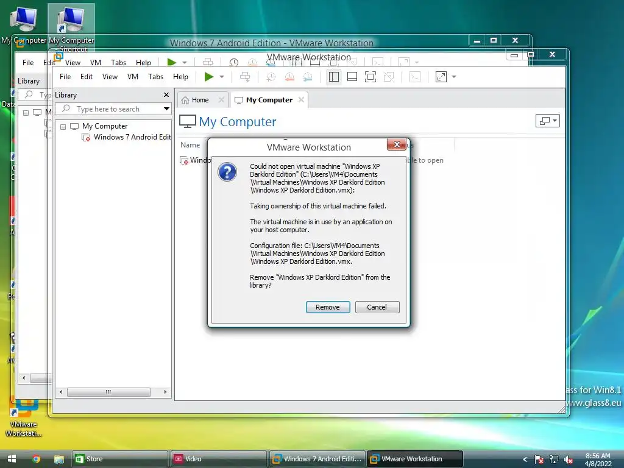This screenshot has height=468, width=624.
Task: Click green Power On play icon
Action: 208,76
